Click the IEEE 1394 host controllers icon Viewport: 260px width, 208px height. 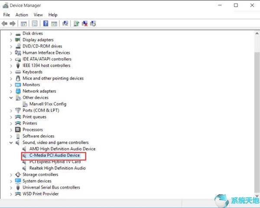(x=18, y=66)
